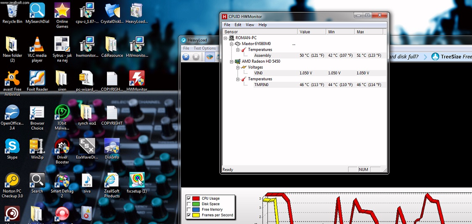Click the HeavyLoad start test play button
472x224 pixels.
point(186,57)
